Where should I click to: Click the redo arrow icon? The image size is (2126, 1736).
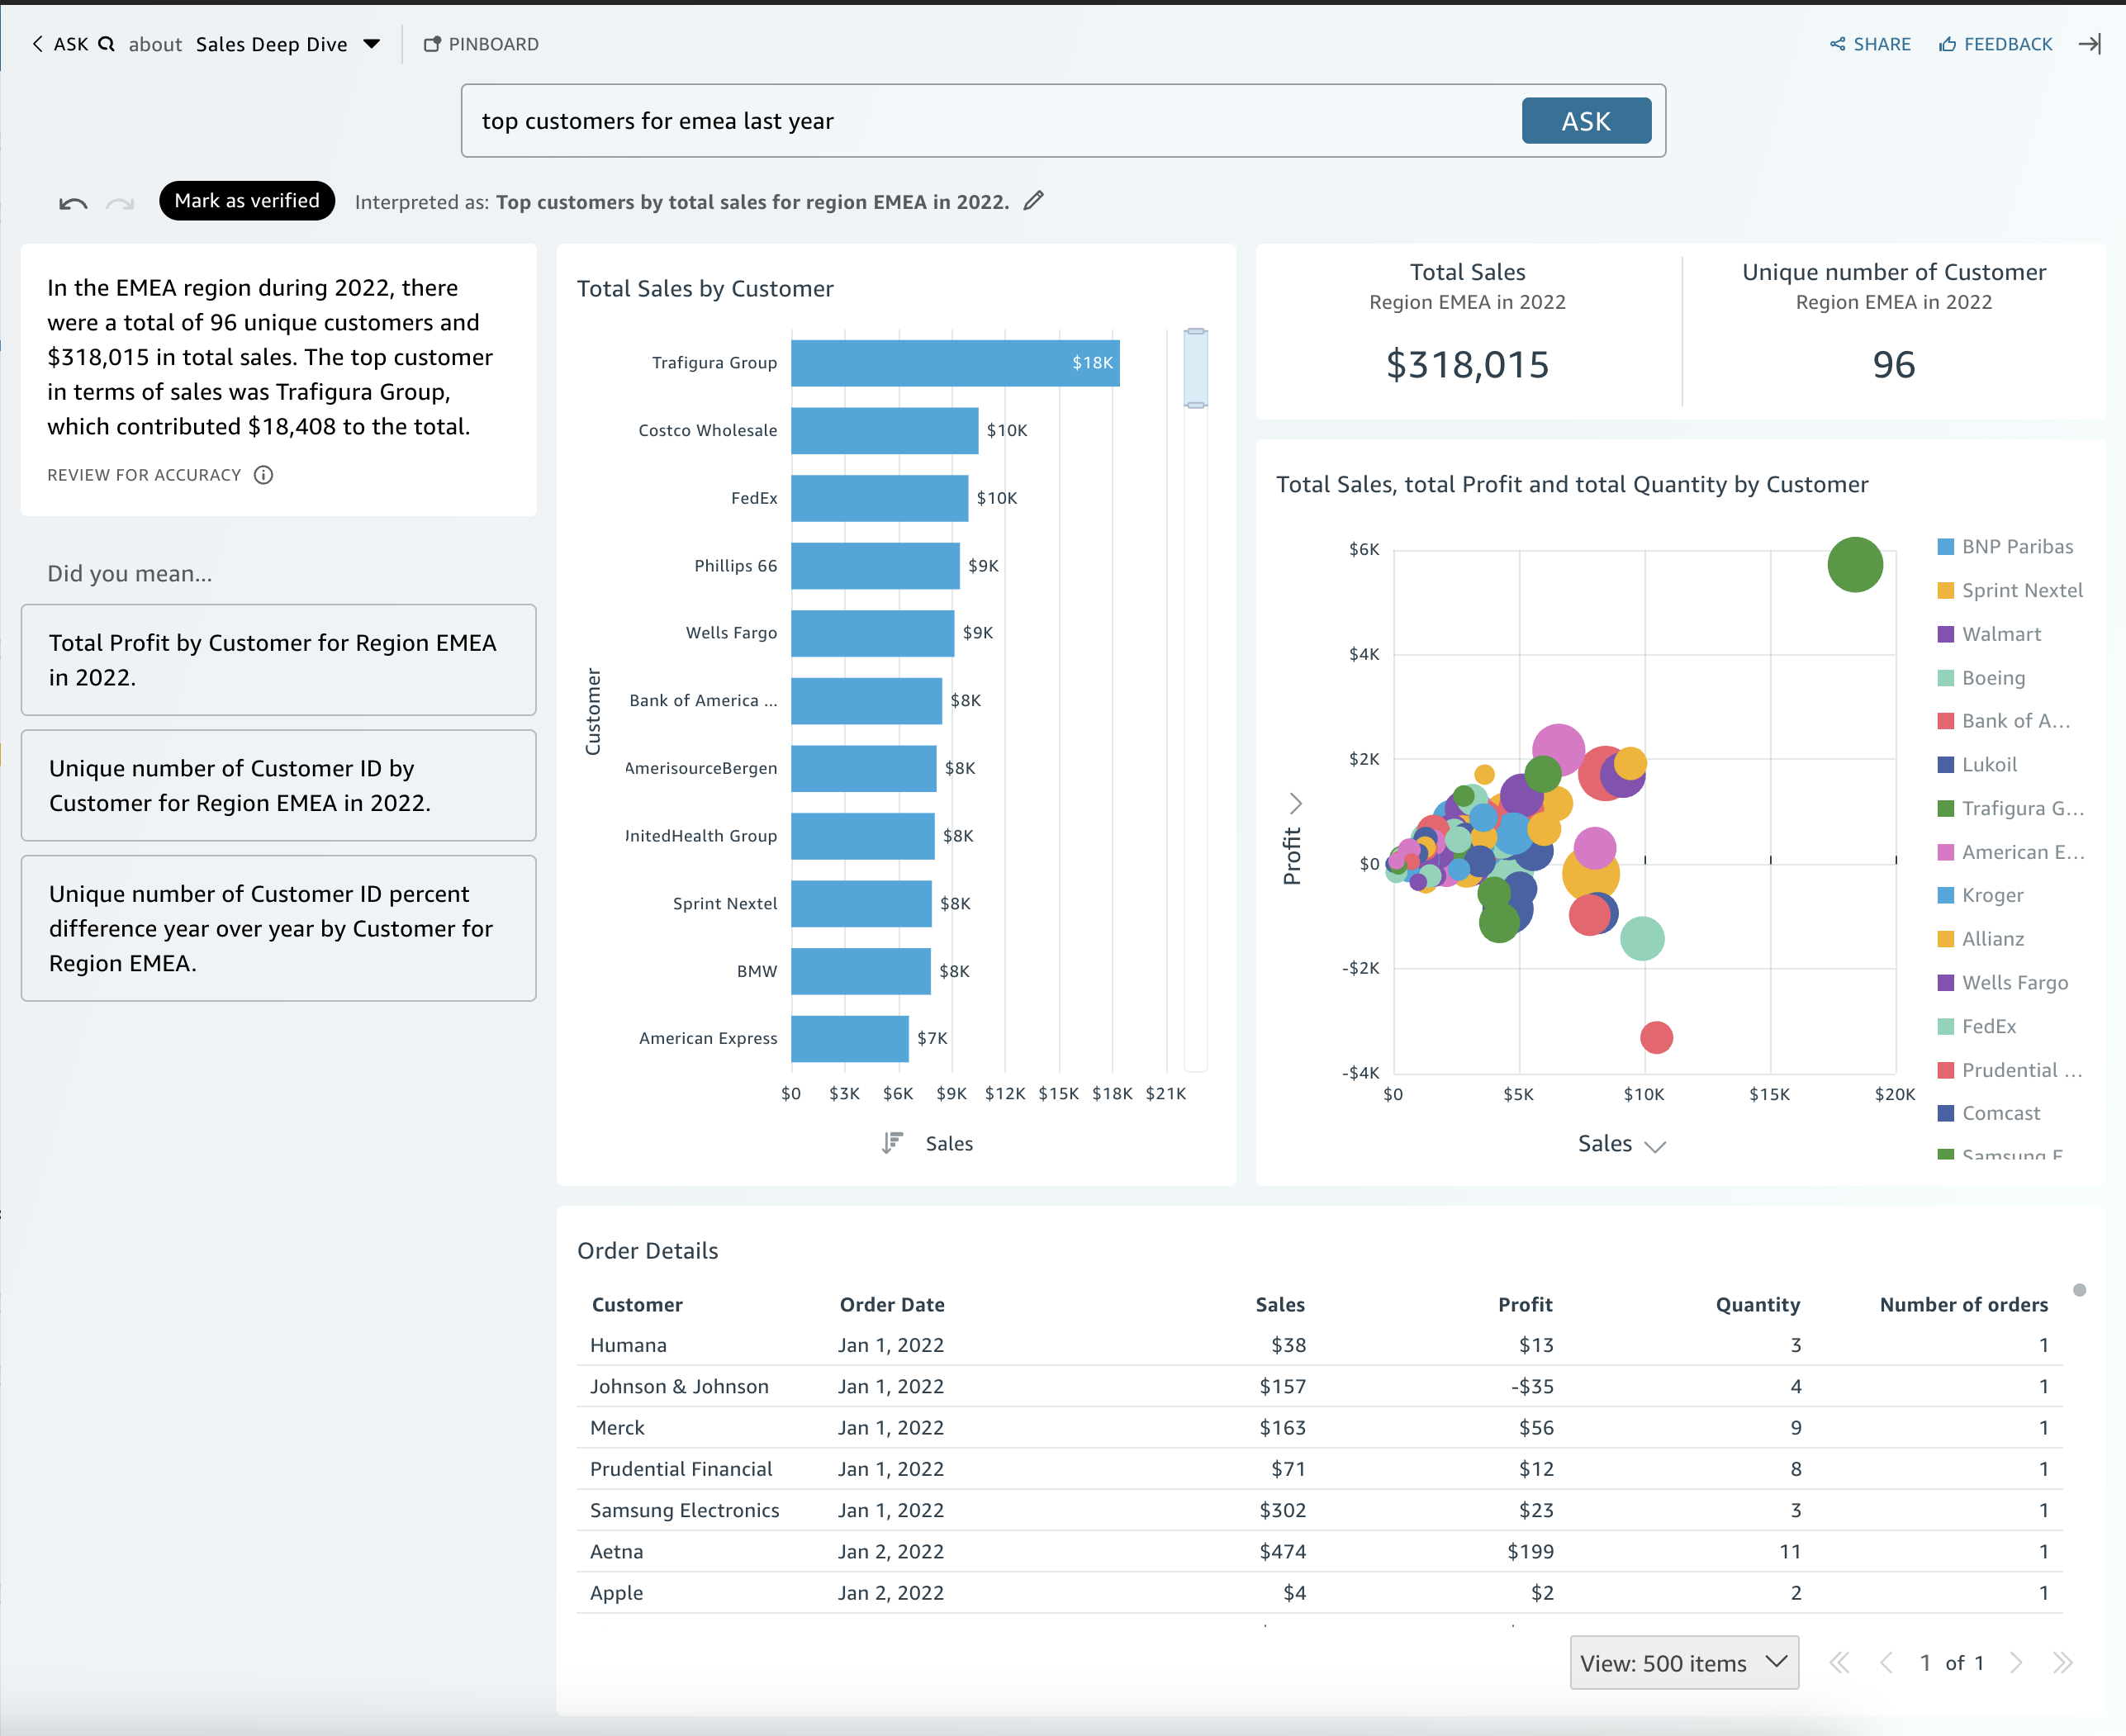[x=120, y=202]
